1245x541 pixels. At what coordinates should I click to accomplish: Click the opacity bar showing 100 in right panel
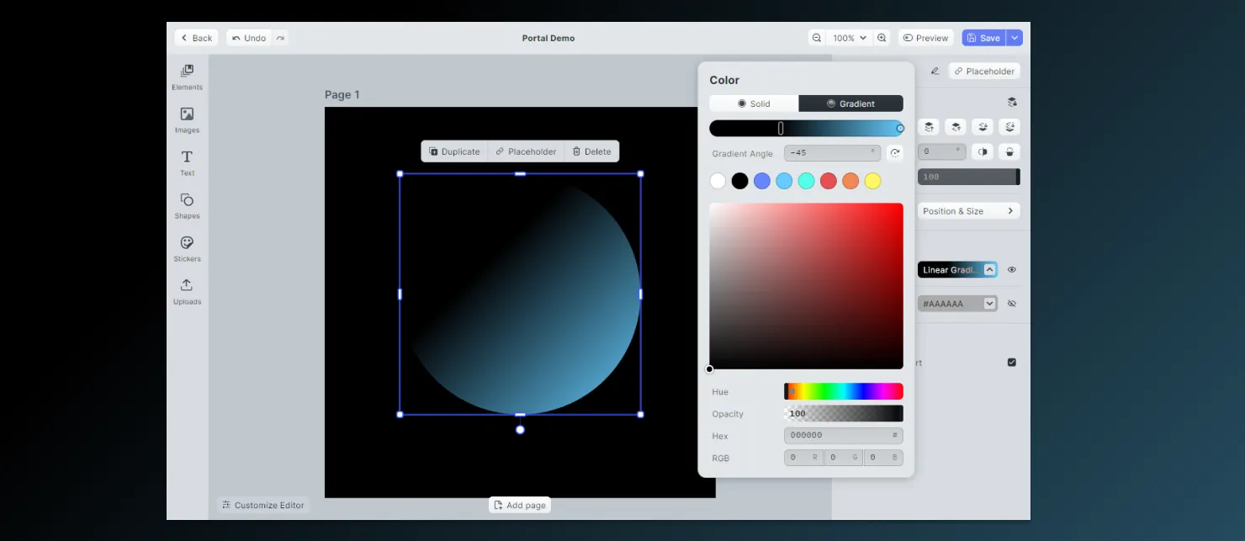[x=968, y=177]
